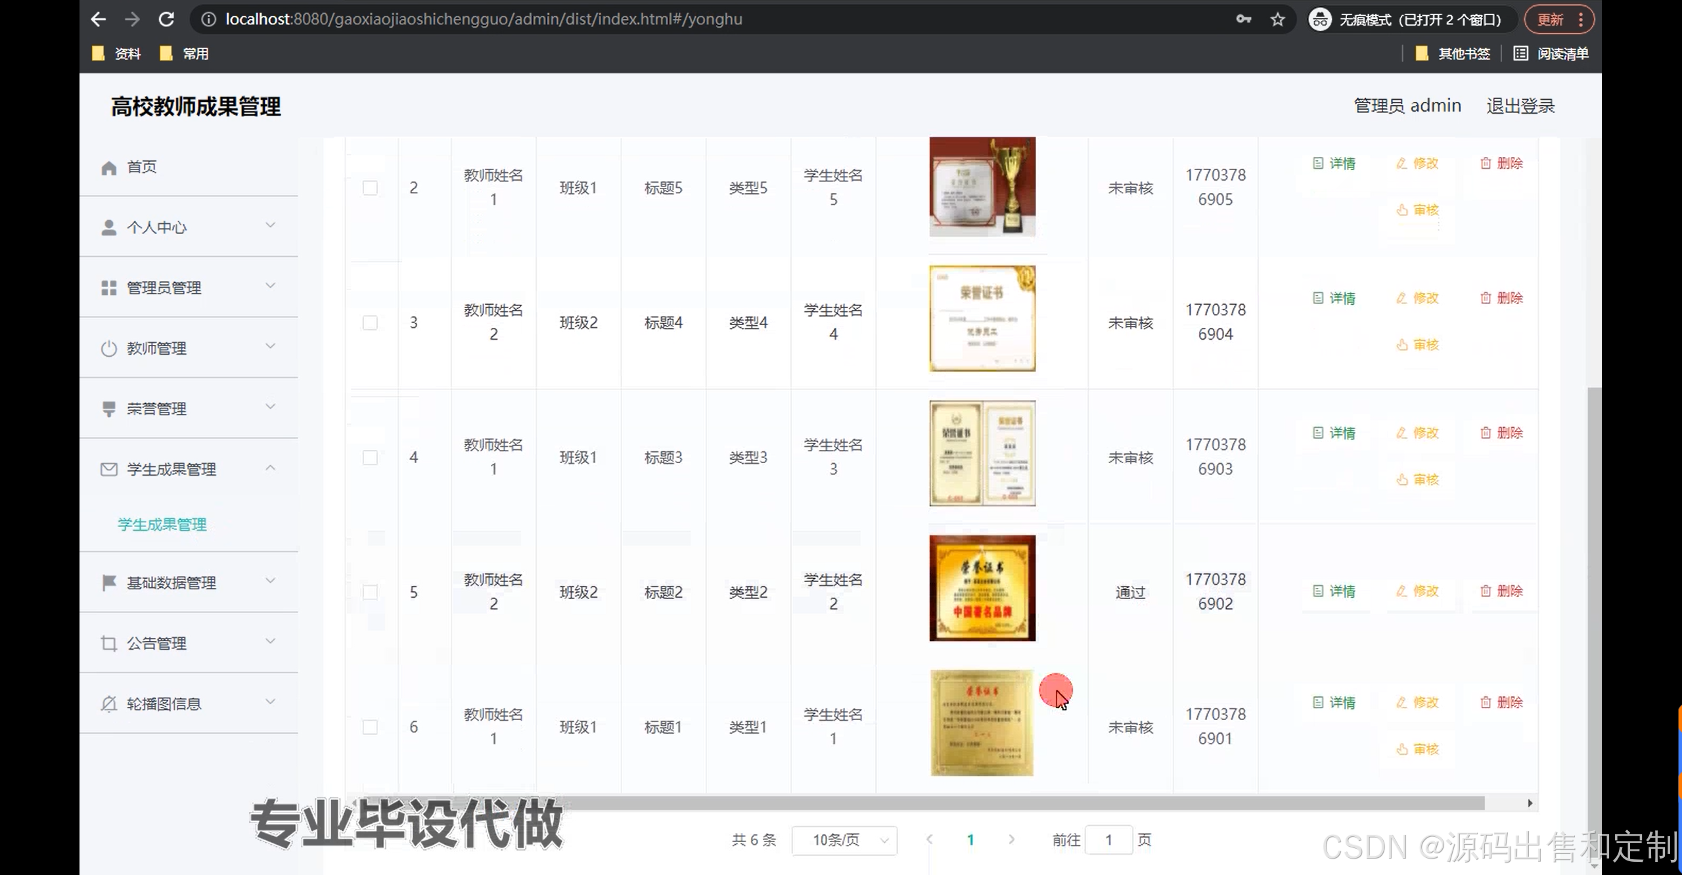Open the 10条/页 page size dropdown
The image size is (1682, 875).
(844, 840)
